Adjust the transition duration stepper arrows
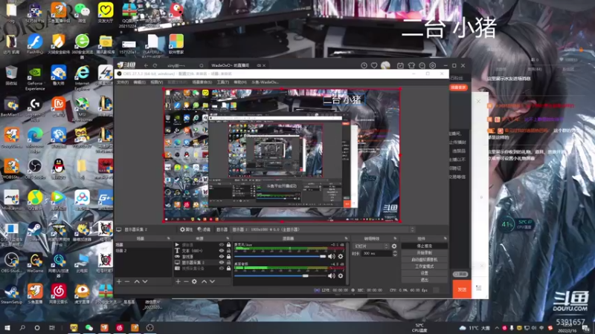 coord(395,253)
